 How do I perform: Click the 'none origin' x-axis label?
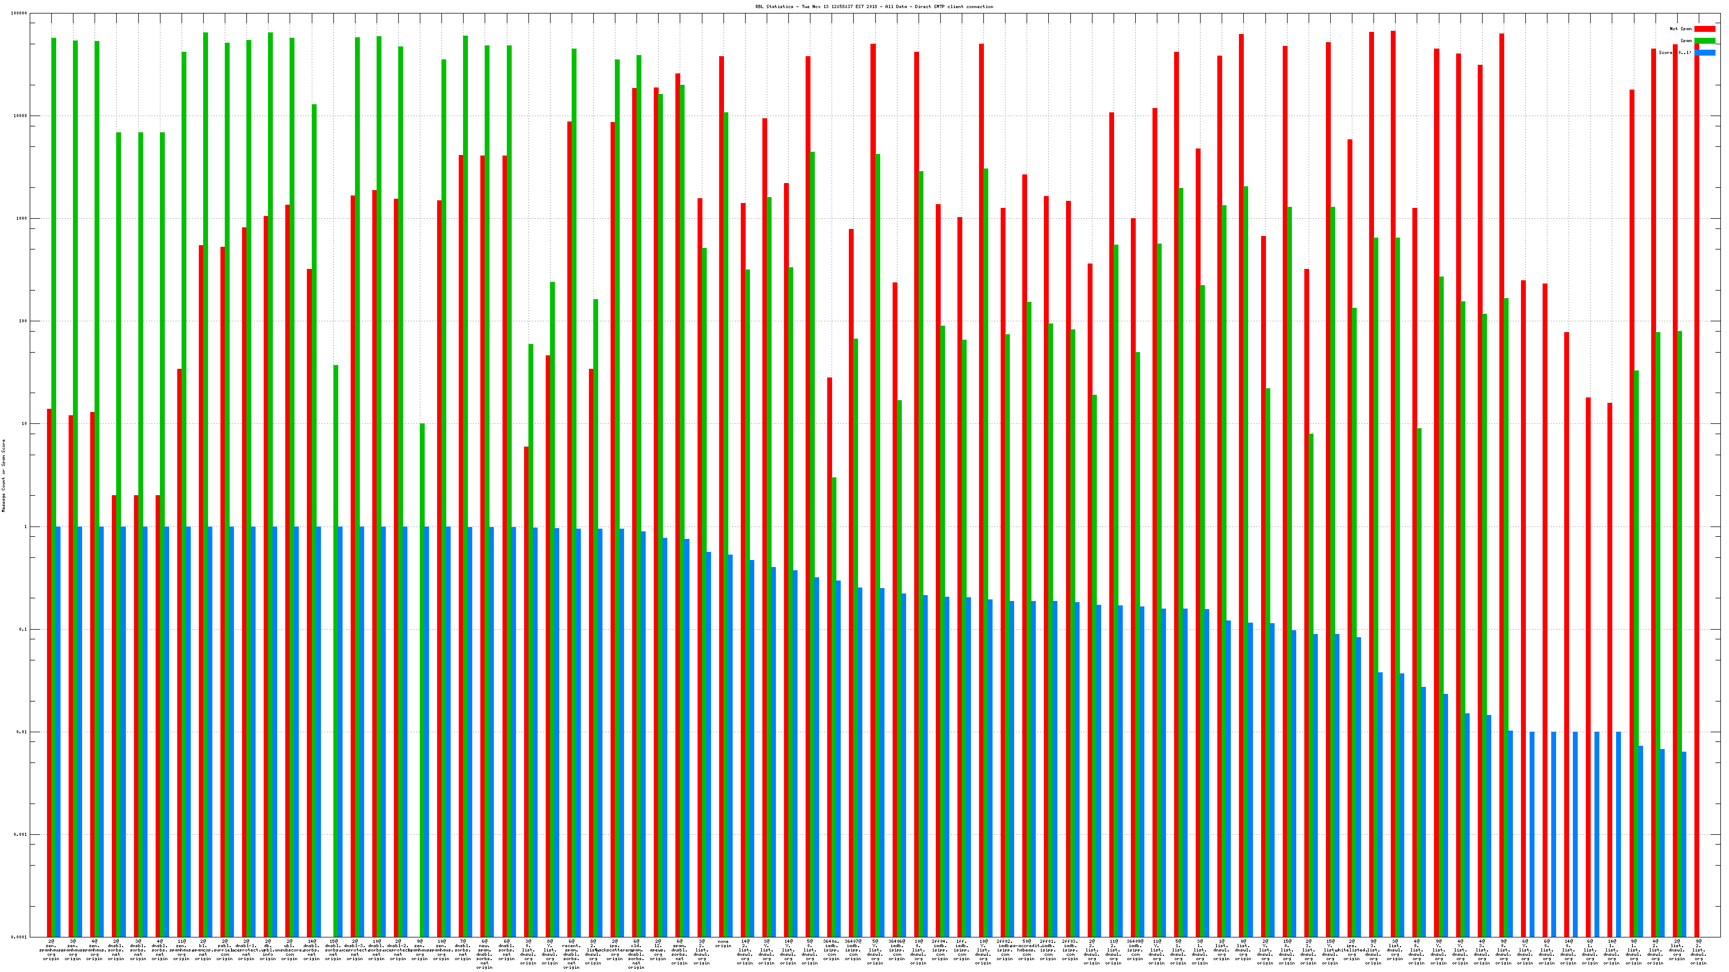pyautogui.click(x=723, y=944)
